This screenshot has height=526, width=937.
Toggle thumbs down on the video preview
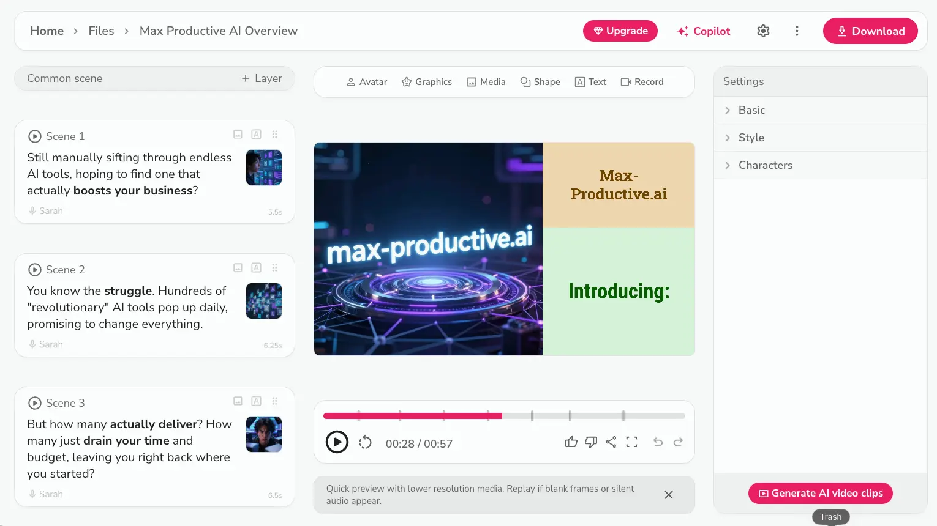(x=591, y=442)
